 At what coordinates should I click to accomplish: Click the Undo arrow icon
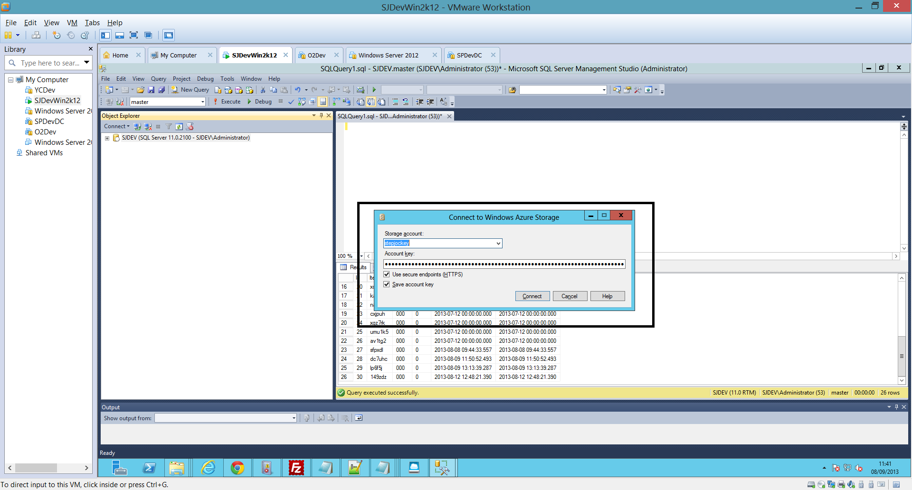click(x=297, y=90)
